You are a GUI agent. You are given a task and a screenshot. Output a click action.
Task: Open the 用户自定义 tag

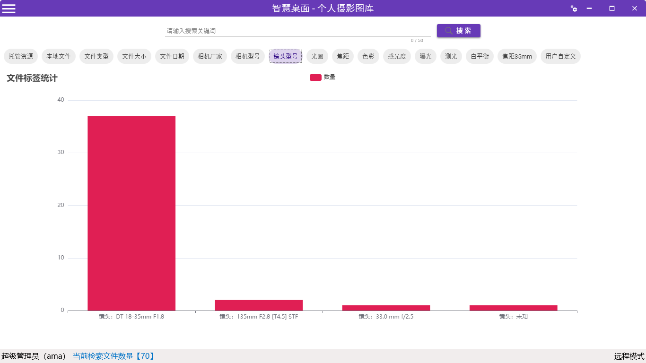tap(560, 56)
